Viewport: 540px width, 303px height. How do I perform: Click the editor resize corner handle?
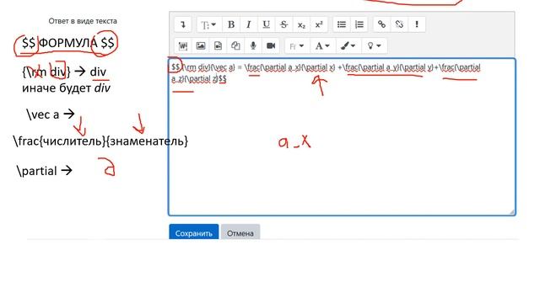tap(512, 212)
